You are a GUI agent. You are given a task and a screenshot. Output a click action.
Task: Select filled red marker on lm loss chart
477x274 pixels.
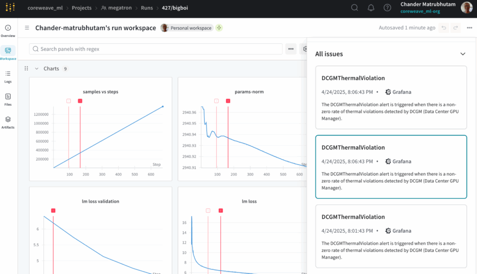[220, 210]
